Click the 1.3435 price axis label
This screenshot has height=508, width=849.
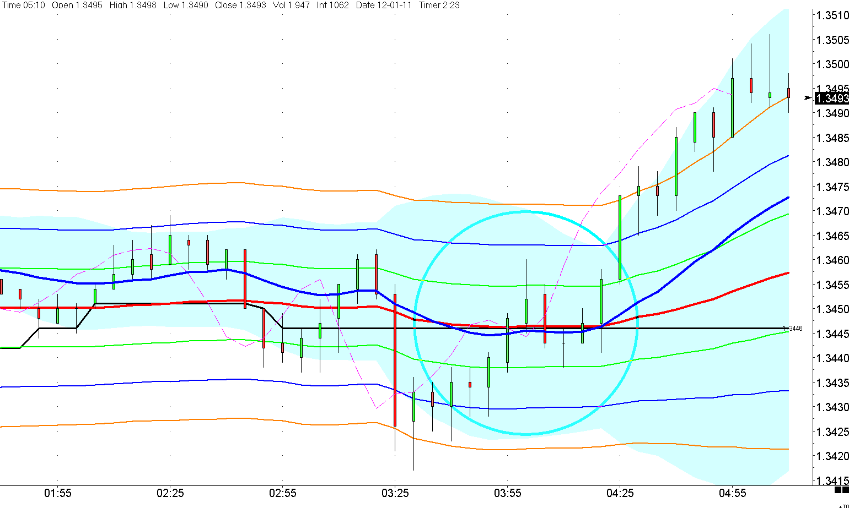coord(832,383)
